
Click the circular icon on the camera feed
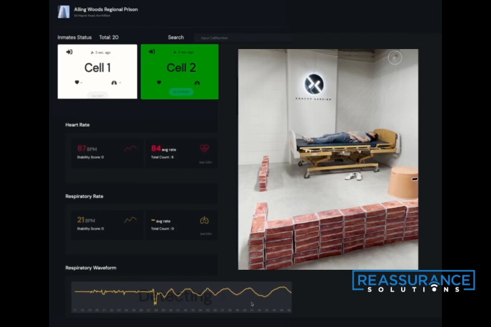click(x=395, y=58)
